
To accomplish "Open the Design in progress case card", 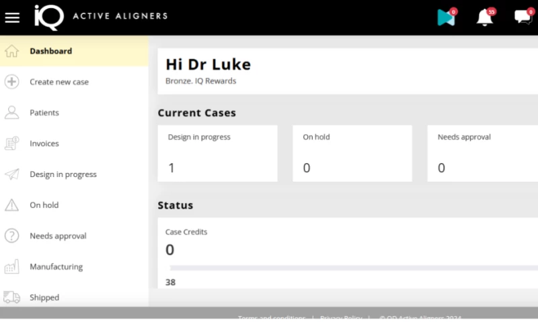I will click(217, 154).
